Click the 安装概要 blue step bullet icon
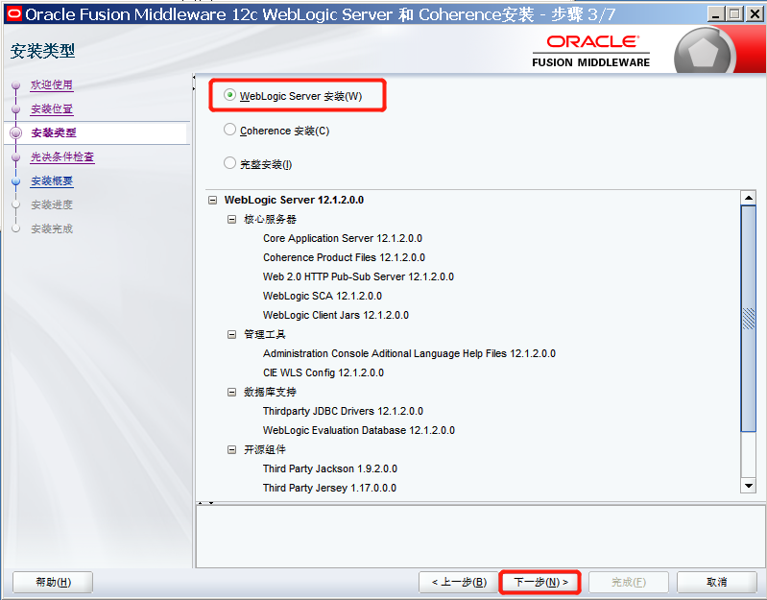Screen dimensions: 767x600 click(x=15, y=180)
